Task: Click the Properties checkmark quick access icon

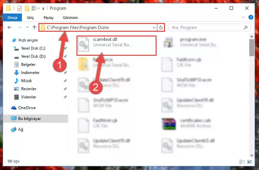Action: click(x=20, y=8)
